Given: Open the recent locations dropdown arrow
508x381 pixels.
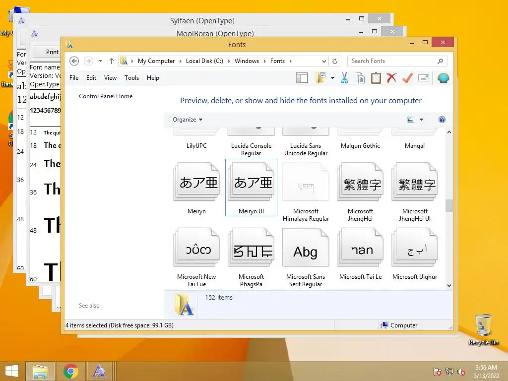Looking at the screenshot, I should pos(100,61).
